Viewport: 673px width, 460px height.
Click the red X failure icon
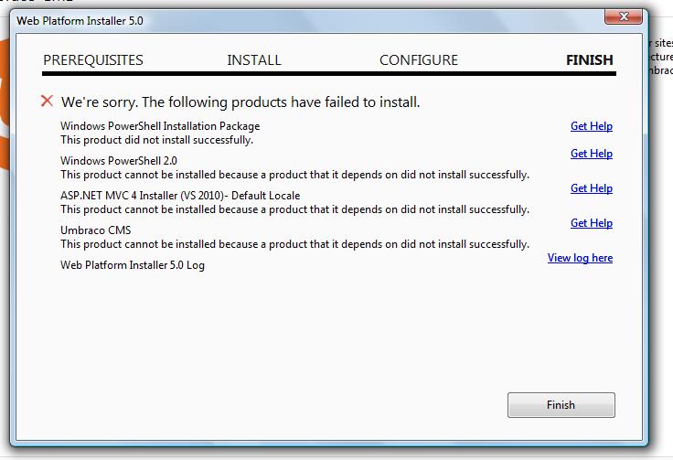pos(47,102)
